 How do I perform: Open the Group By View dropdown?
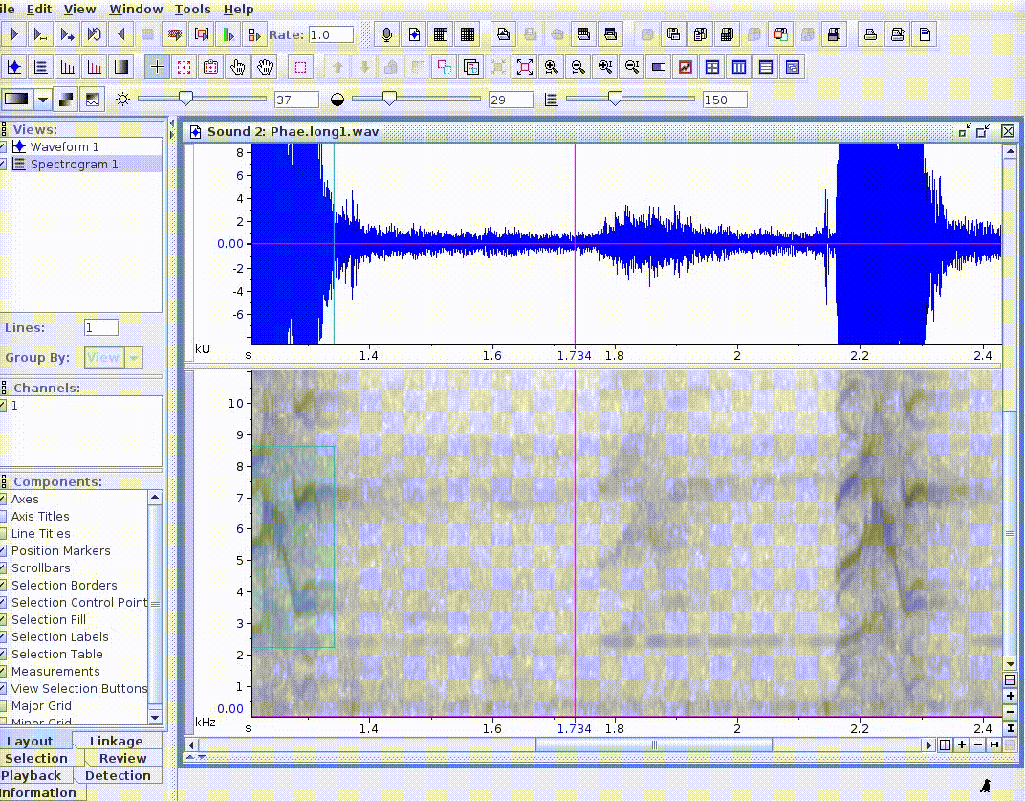tap(113, 358)
